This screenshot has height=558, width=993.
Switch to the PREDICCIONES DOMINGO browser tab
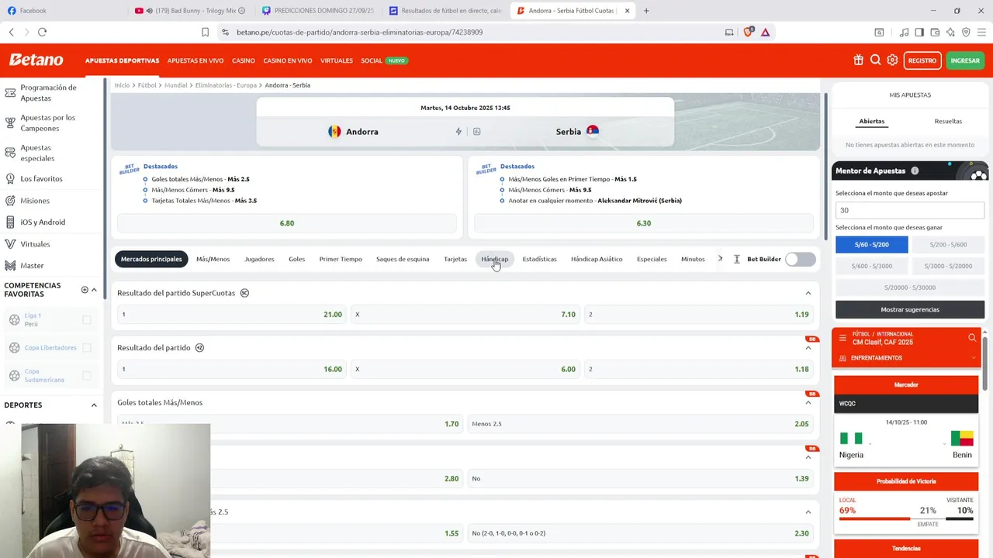click(x=318, y=11)
